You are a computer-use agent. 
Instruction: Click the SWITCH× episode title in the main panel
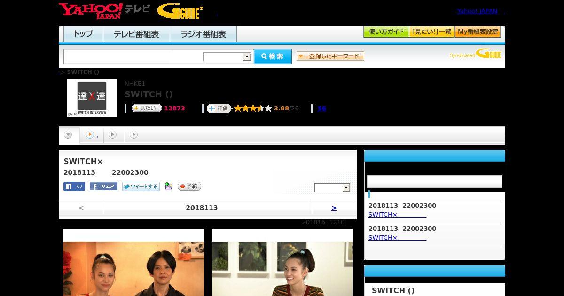[83, 162]
